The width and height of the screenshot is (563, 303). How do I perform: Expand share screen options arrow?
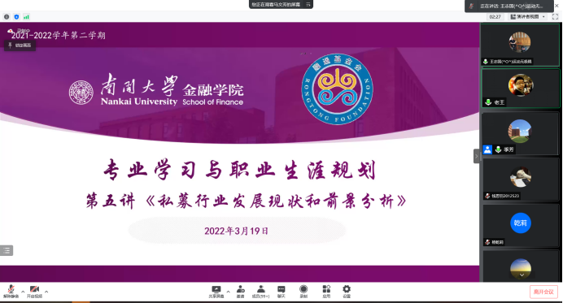[228, 292]
